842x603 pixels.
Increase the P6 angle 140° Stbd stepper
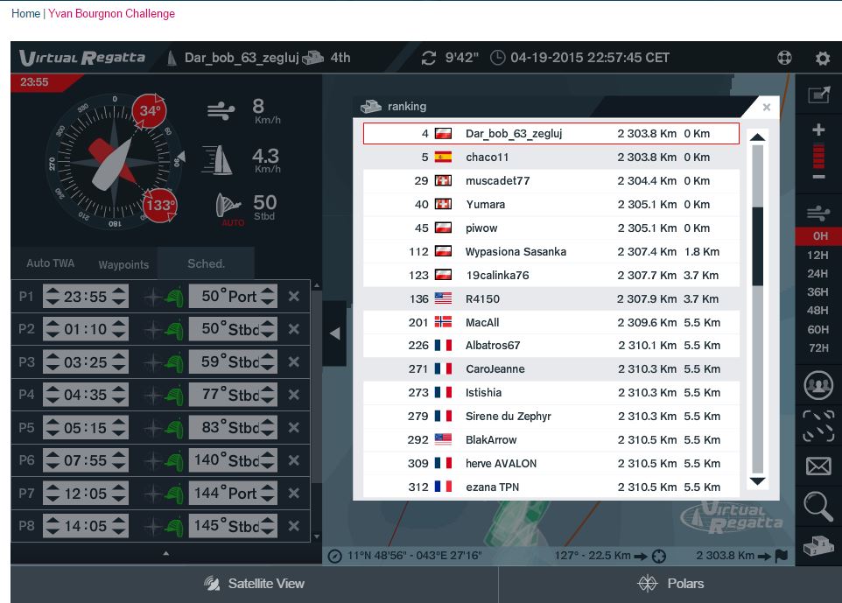pyautogui.click(x=268, y=454)
